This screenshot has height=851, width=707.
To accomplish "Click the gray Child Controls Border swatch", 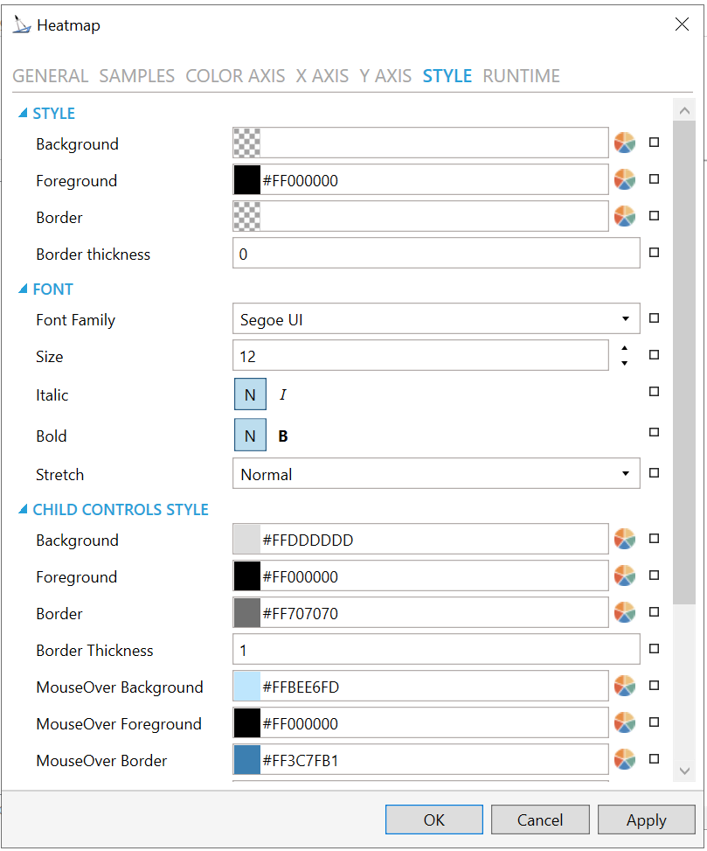I will [x=246, y=613].
